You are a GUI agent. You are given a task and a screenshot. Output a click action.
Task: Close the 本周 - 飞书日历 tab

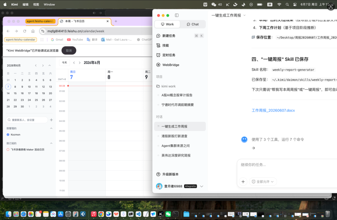pos(107,21)
